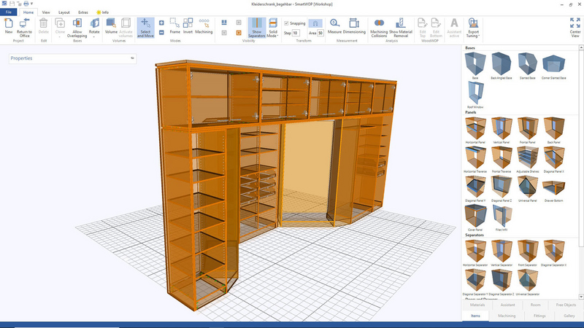Expand the Export Tuning dropdown

[x=474, y=29]
